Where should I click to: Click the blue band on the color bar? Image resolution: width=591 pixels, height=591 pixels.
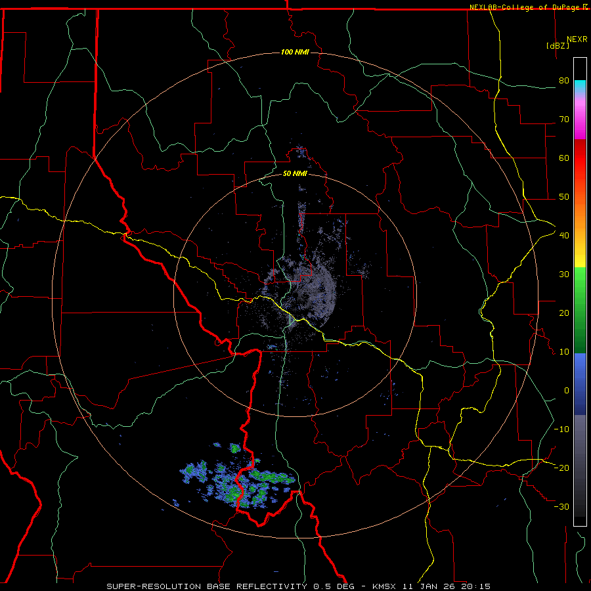pos(580,384)
